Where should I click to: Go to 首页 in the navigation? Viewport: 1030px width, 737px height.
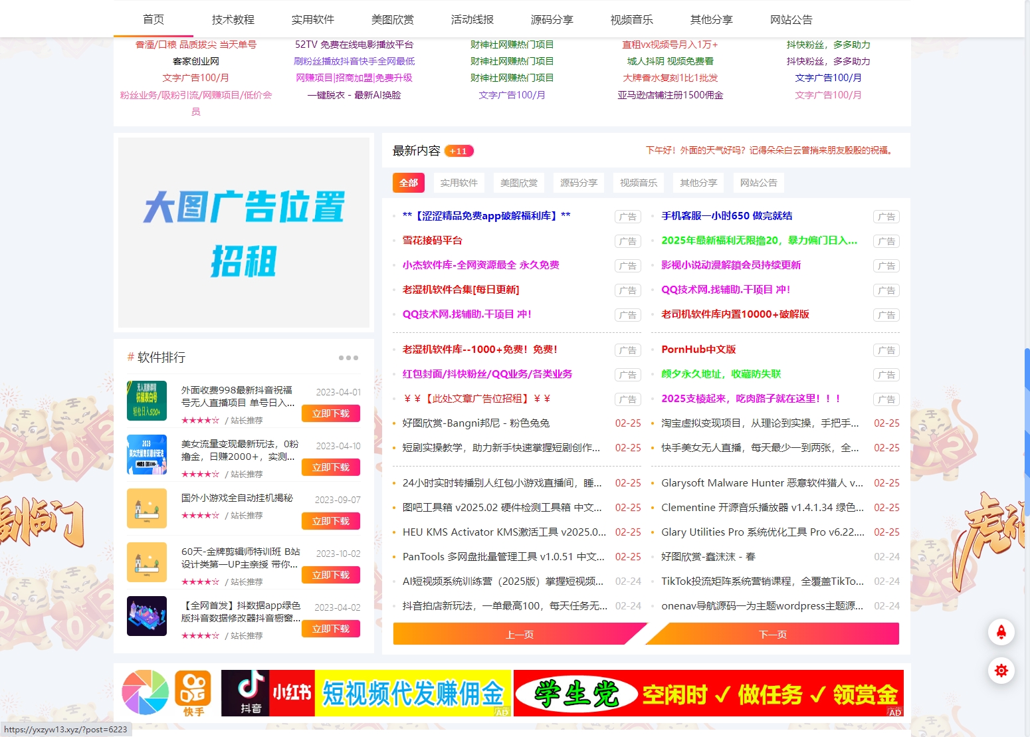[x=154, y=19]
